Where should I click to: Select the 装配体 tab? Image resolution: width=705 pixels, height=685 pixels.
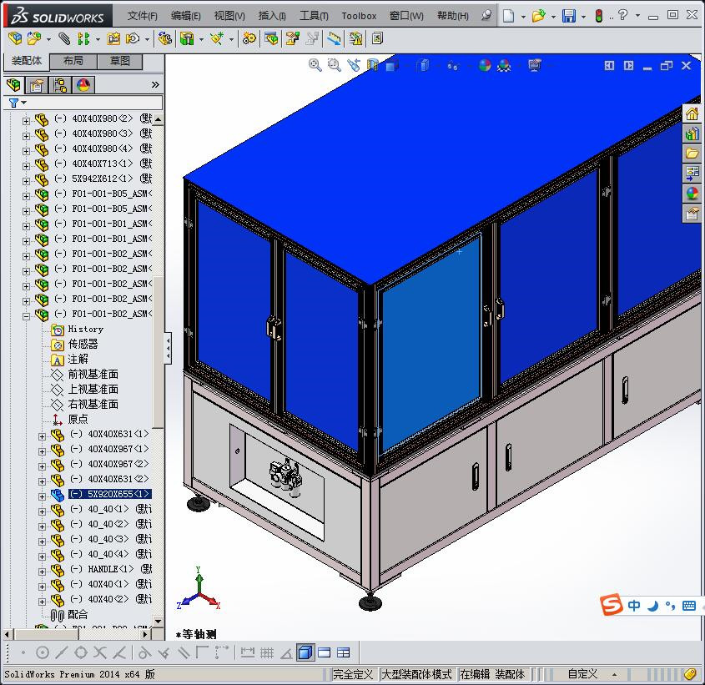pyautogui.click(x=27, y=61)
